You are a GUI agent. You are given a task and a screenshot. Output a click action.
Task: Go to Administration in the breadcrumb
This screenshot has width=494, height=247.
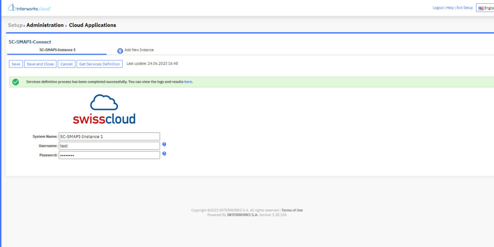pyautogui.click(x=45, y=25)
